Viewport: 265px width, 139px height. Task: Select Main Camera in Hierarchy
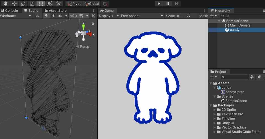[240, 25]
